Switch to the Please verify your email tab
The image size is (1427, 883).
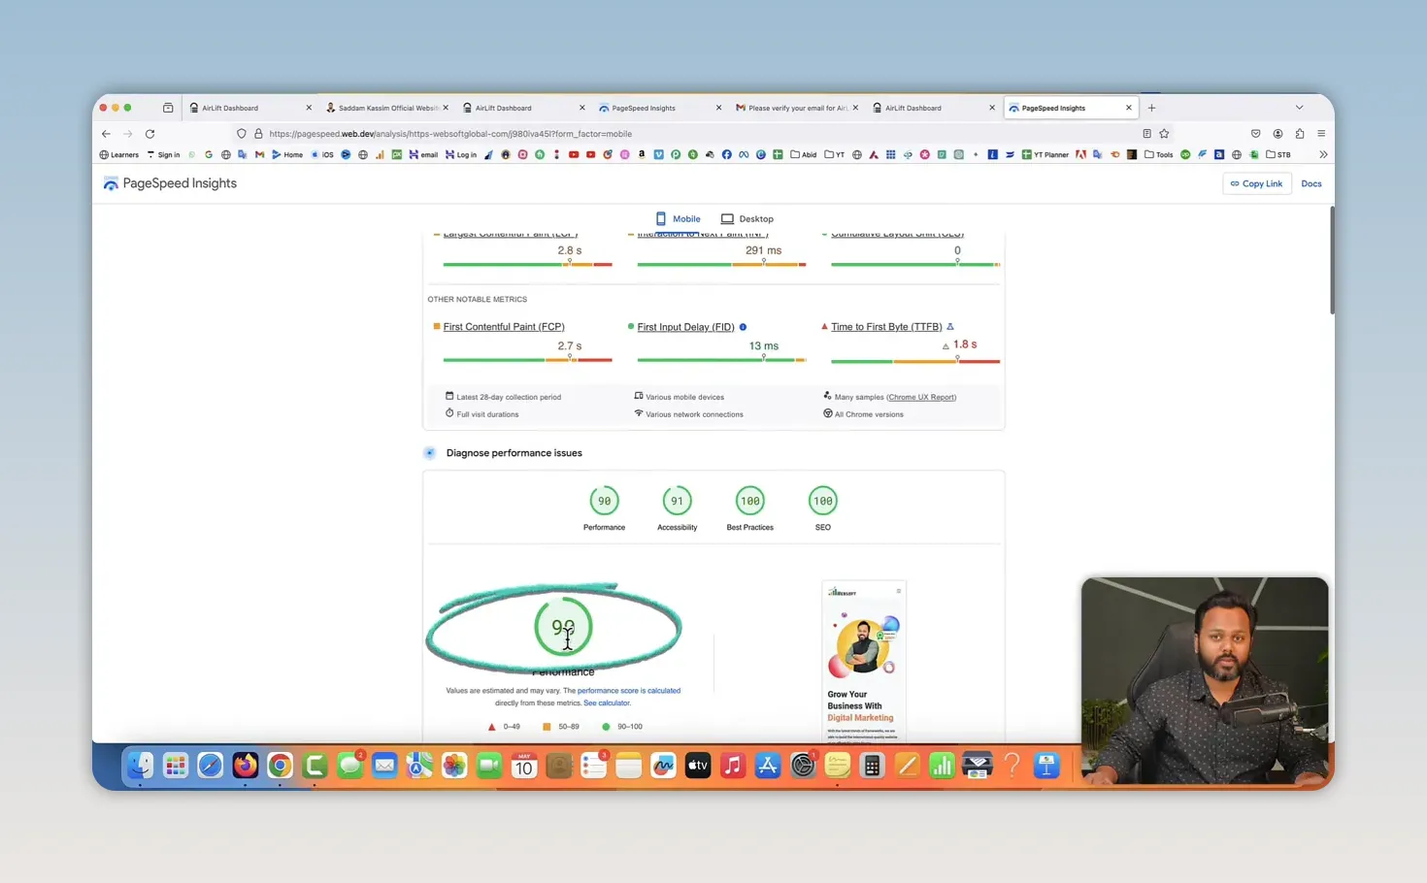click(x=797, y=108)
